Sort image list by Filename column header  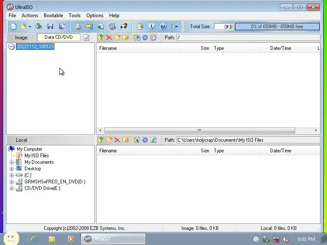click(x=137, y=48)
